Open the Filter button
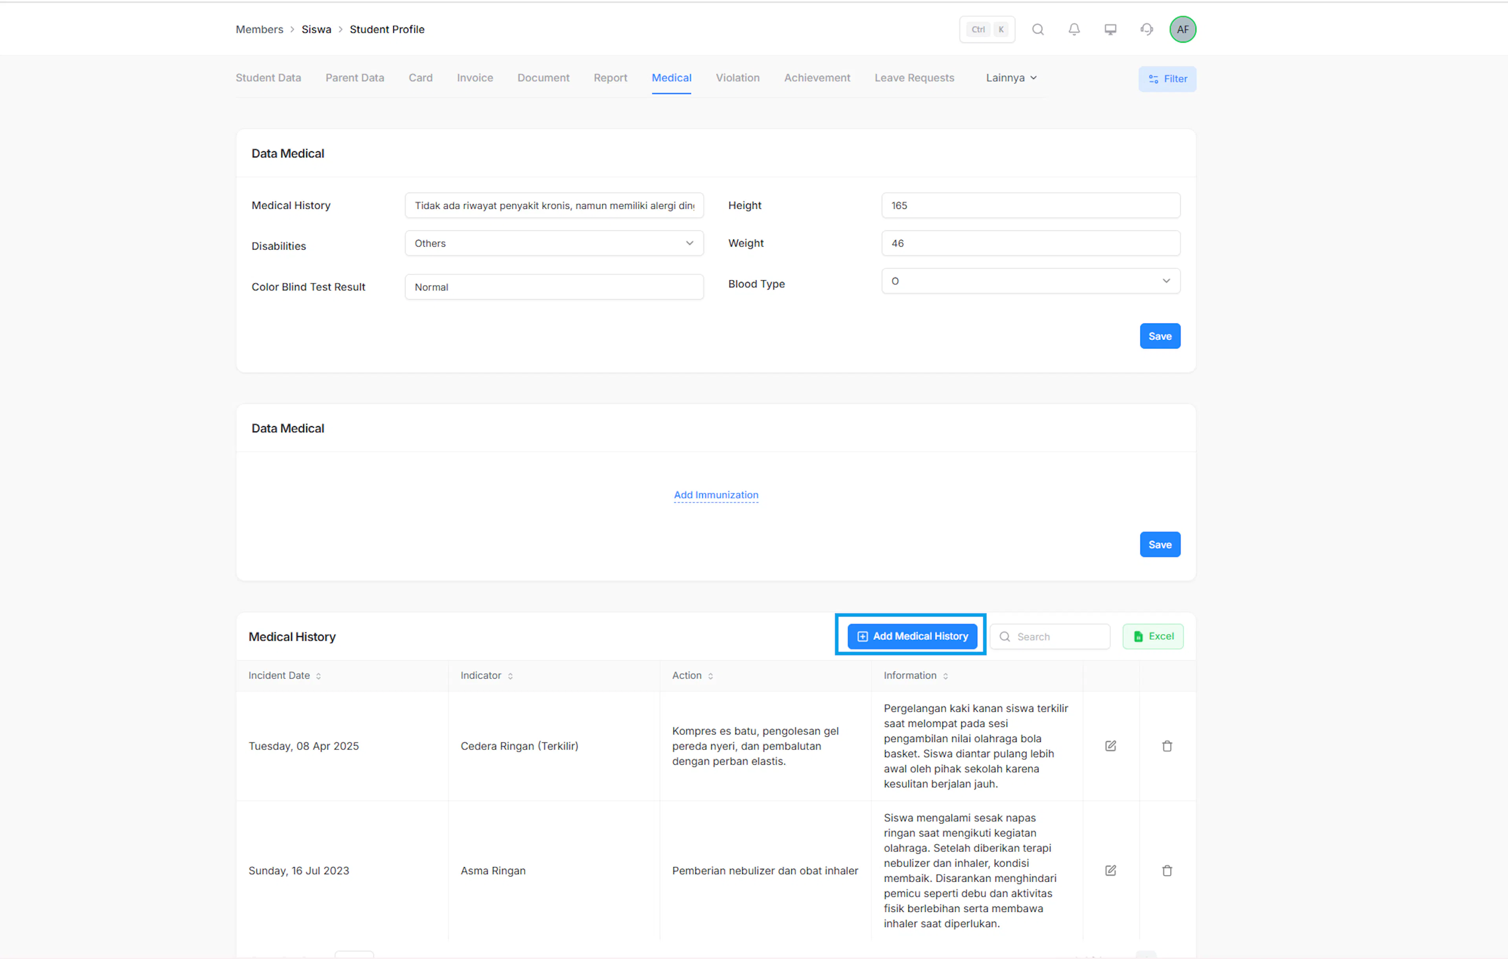The height and width of the screenshot is (959, 1508). click(1167, 79)
